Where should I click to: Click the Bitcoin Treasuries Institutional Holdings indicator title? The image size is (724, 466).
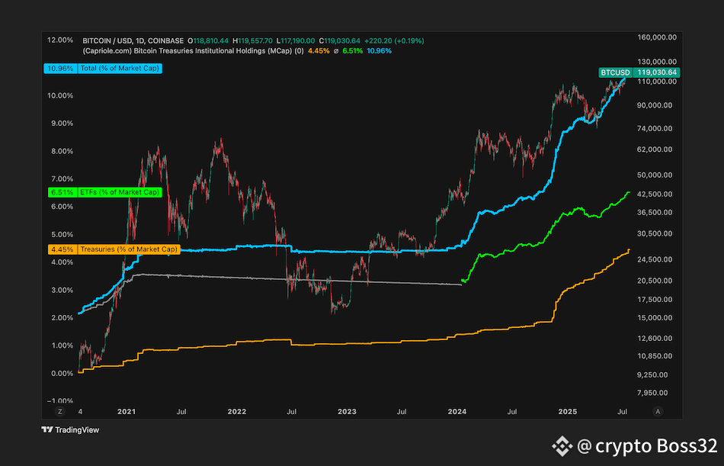click(193, 51)
